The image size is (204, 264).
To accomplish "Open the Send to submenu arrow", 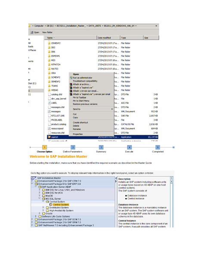I will (x=112, y=109).
